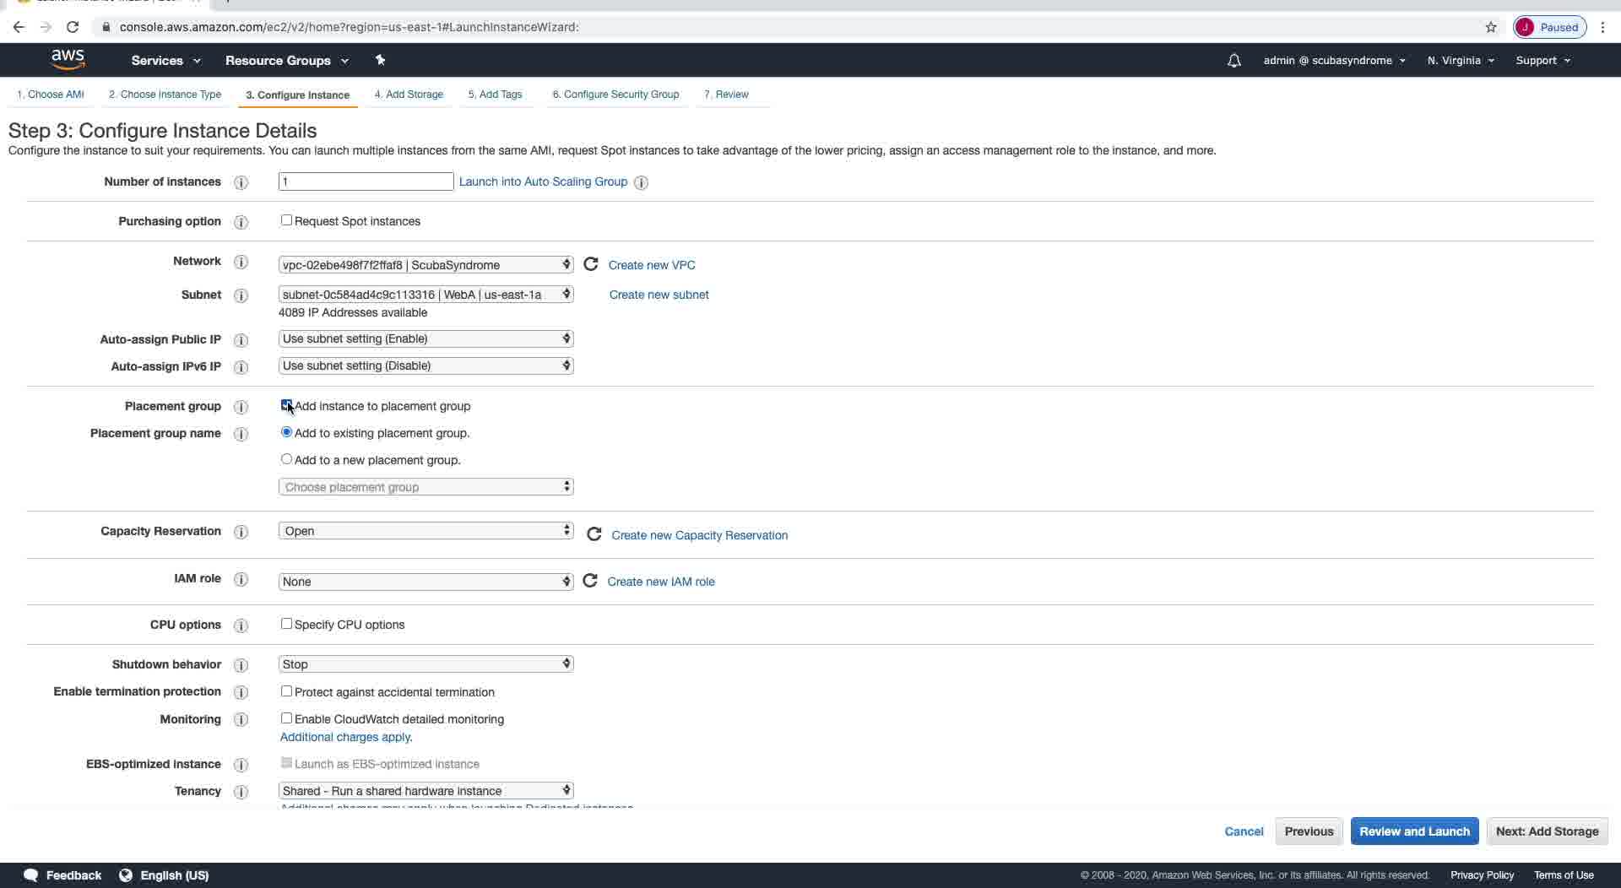1621x888 pixels.
Task: Click the AWS logo icon
Action: pos(68,59)
